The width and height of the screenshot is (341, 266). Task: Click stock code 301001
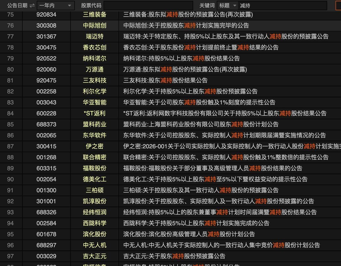click(46, 201)
